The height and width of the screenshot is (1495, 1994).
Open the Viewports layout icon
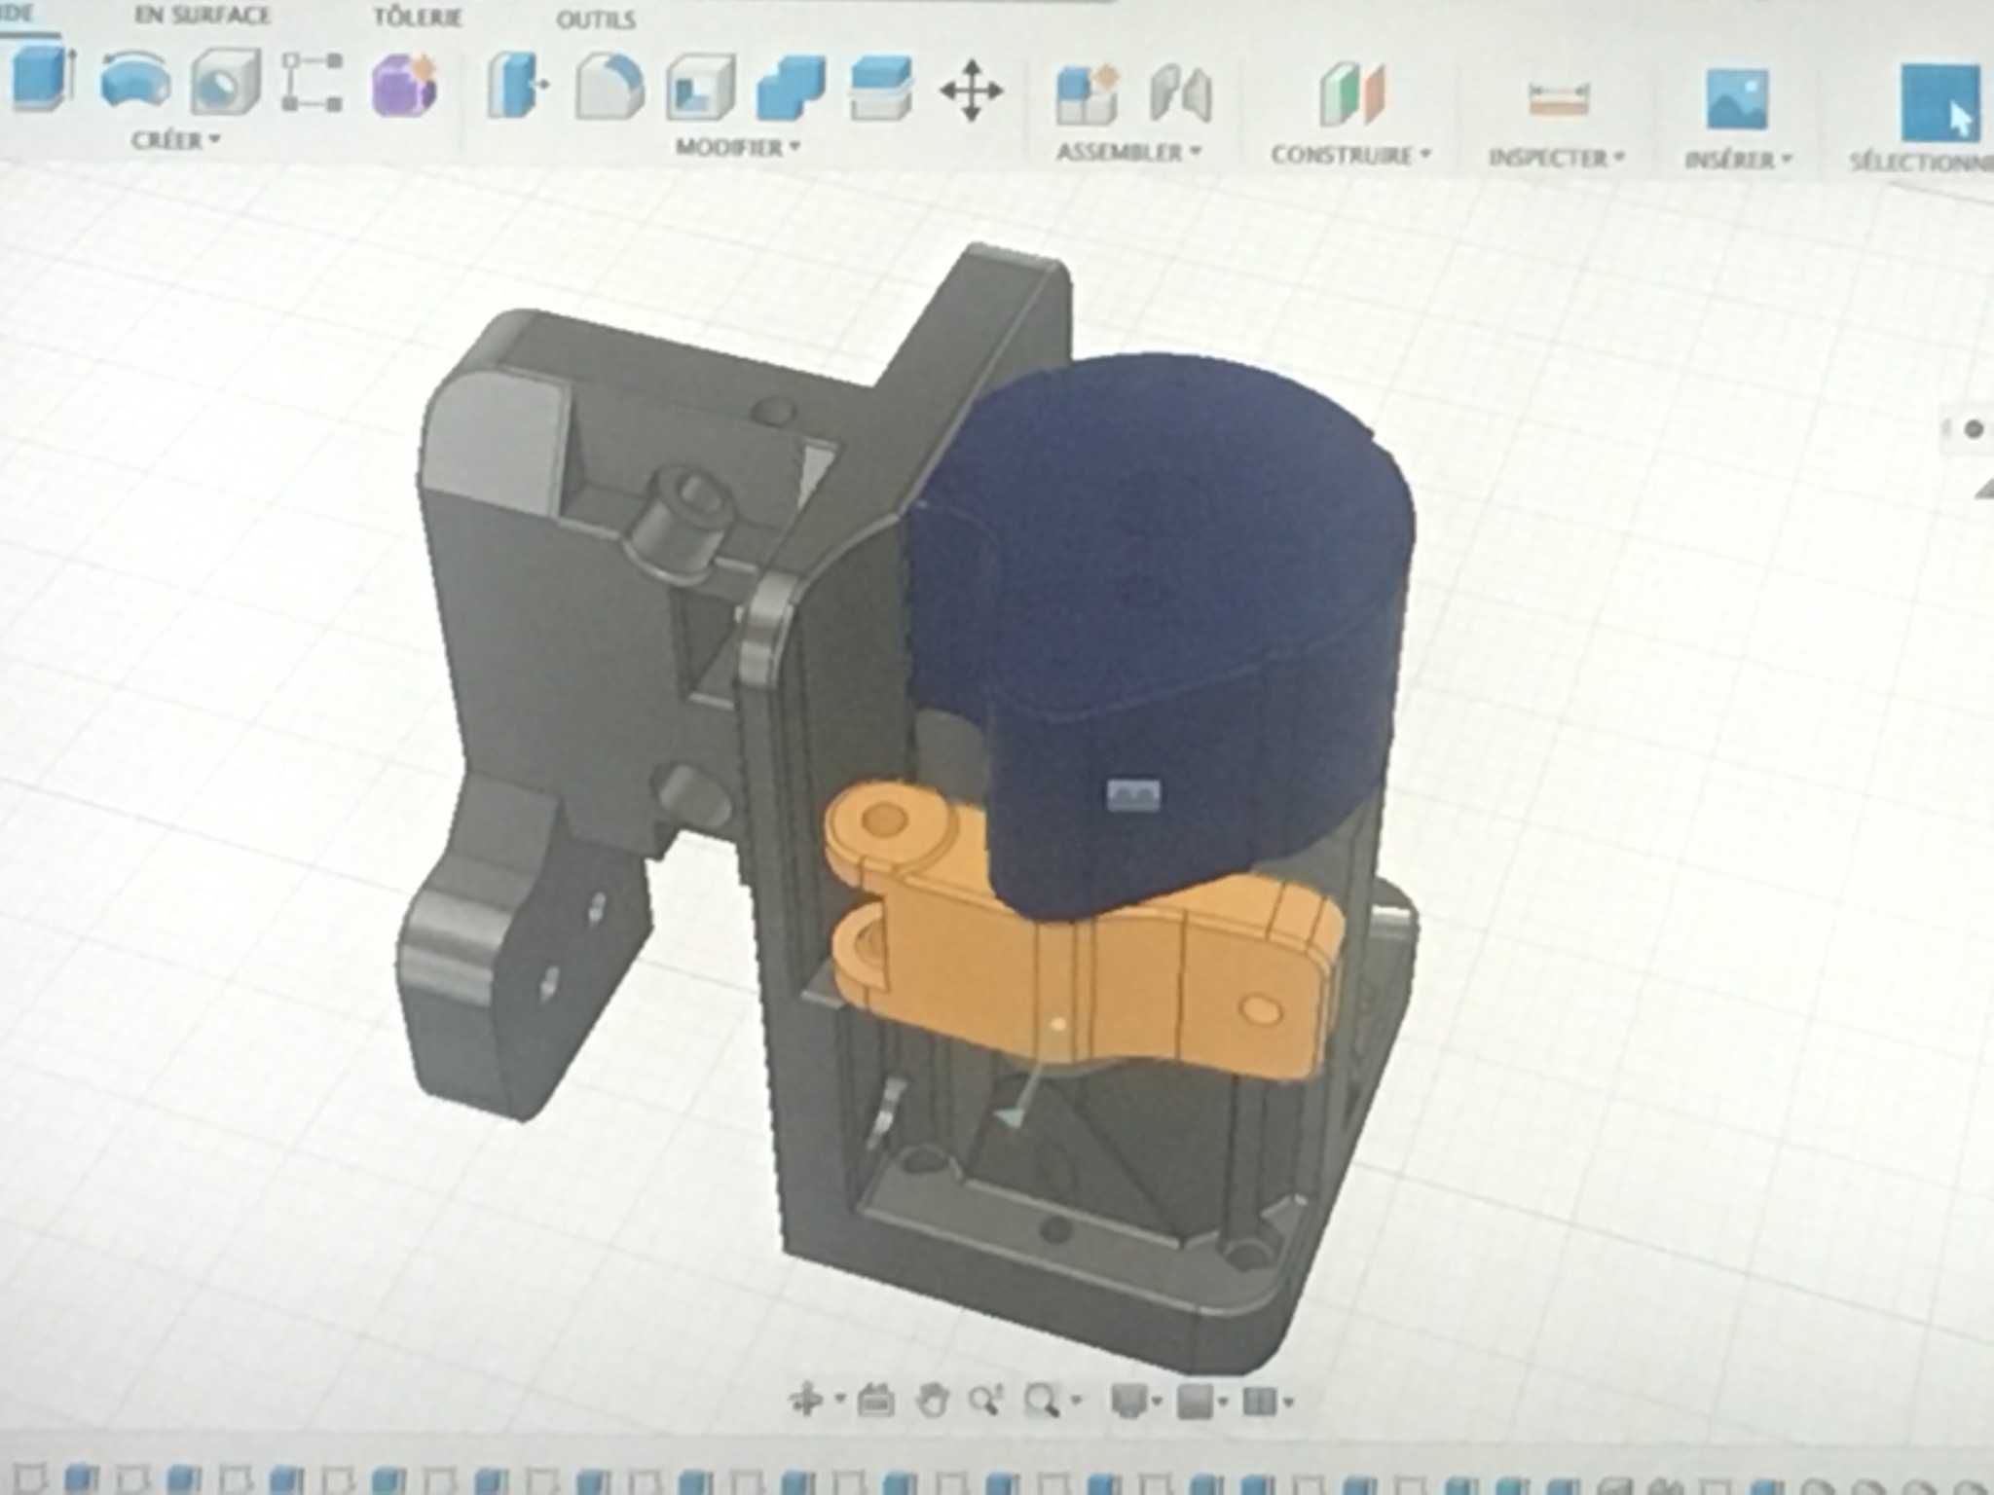[x=1260, y=1402]
